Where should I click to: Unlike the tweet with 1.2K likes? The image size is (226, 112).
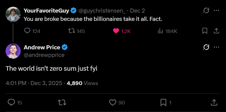[x=116, y=31]
